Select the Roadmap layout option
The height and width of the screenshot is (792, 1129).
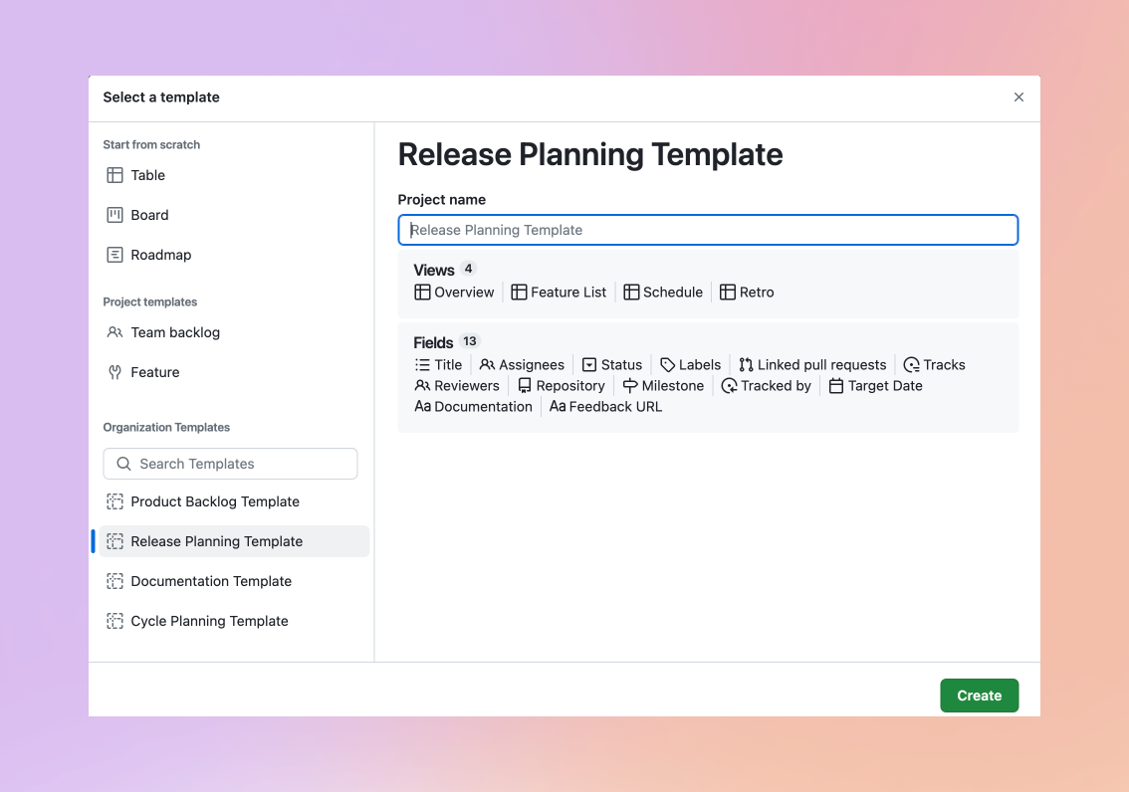click(x=160, y=255)
